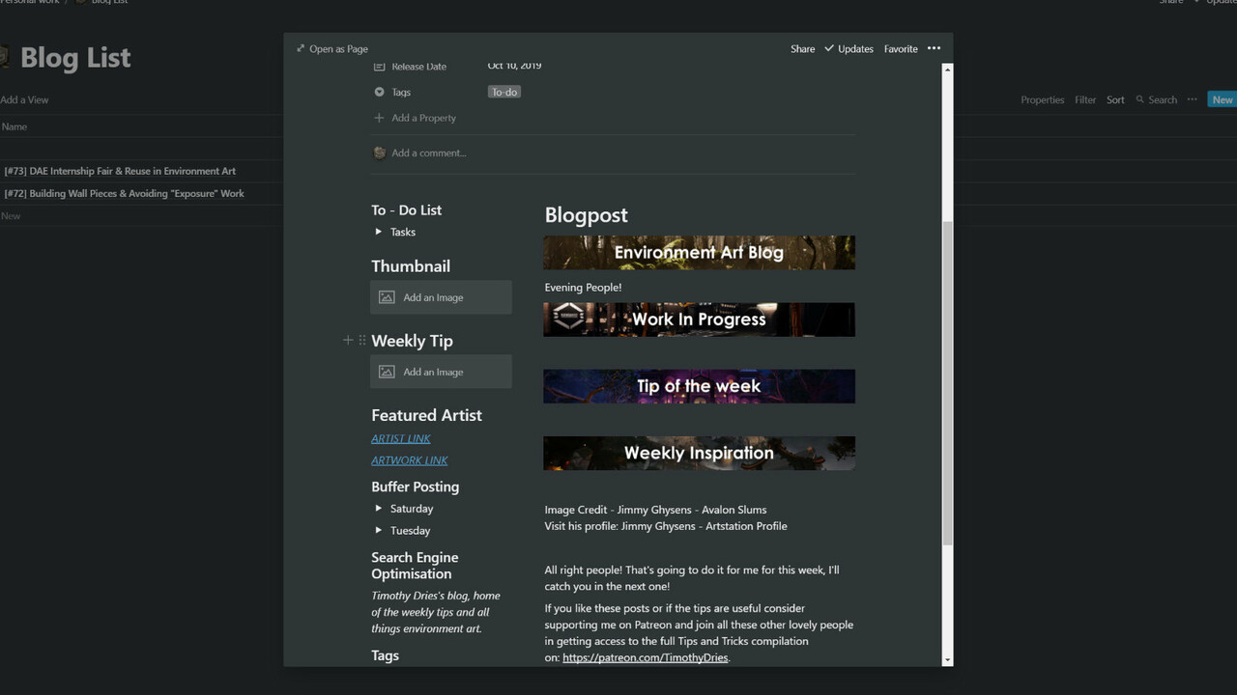
Task: Click Add a View in Blog List
Action: 24,99
